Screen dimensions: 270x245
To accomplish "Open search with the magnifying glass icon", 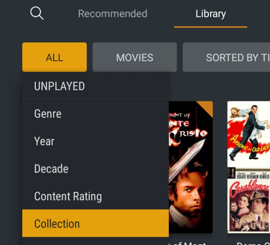I will coord(37,13).
